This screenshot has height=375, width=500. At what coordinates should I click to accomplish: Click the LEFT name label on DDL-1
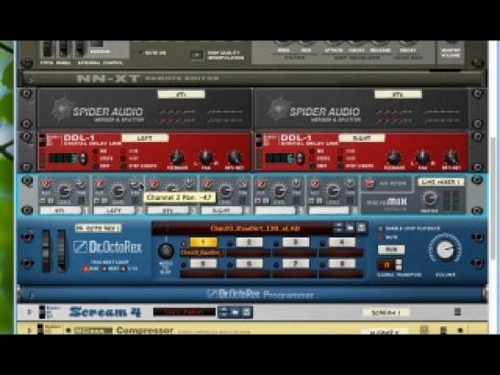coord(145,138)
